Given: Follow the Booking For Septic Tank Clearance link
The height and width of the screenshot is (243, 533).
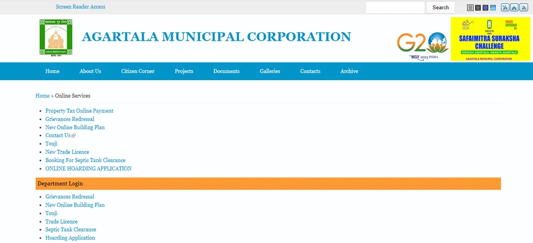Looking at the screenshot, I should pos(85,160).
